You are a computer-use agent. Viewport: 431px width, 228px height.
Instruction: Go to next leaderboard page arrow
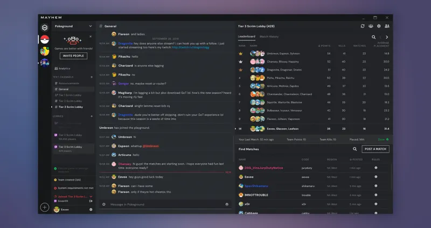click(387, 37)
